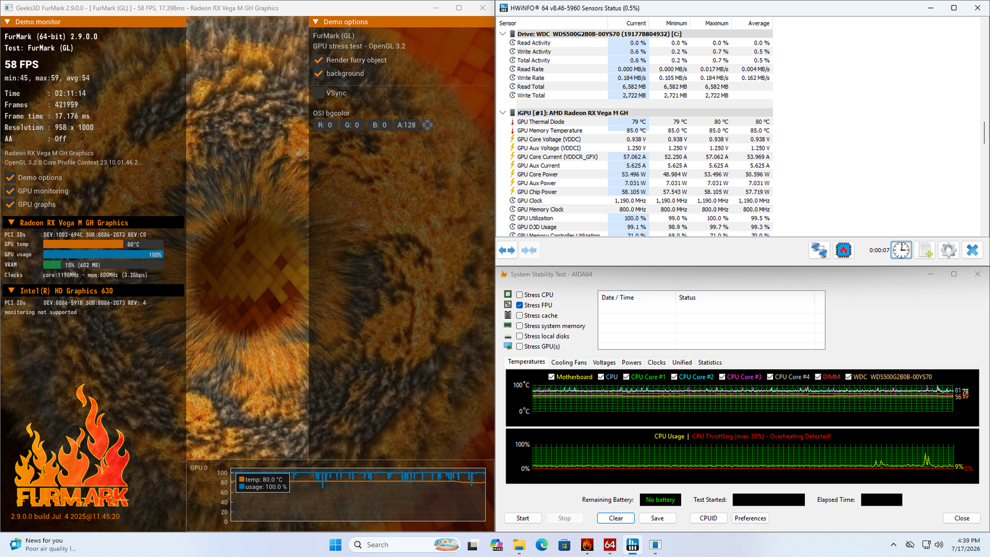Viewport: 990px width, 557px height.
Task: Click AIDA64 title bar flame icon
Action: pyautogui.click(x=504, y=274)
